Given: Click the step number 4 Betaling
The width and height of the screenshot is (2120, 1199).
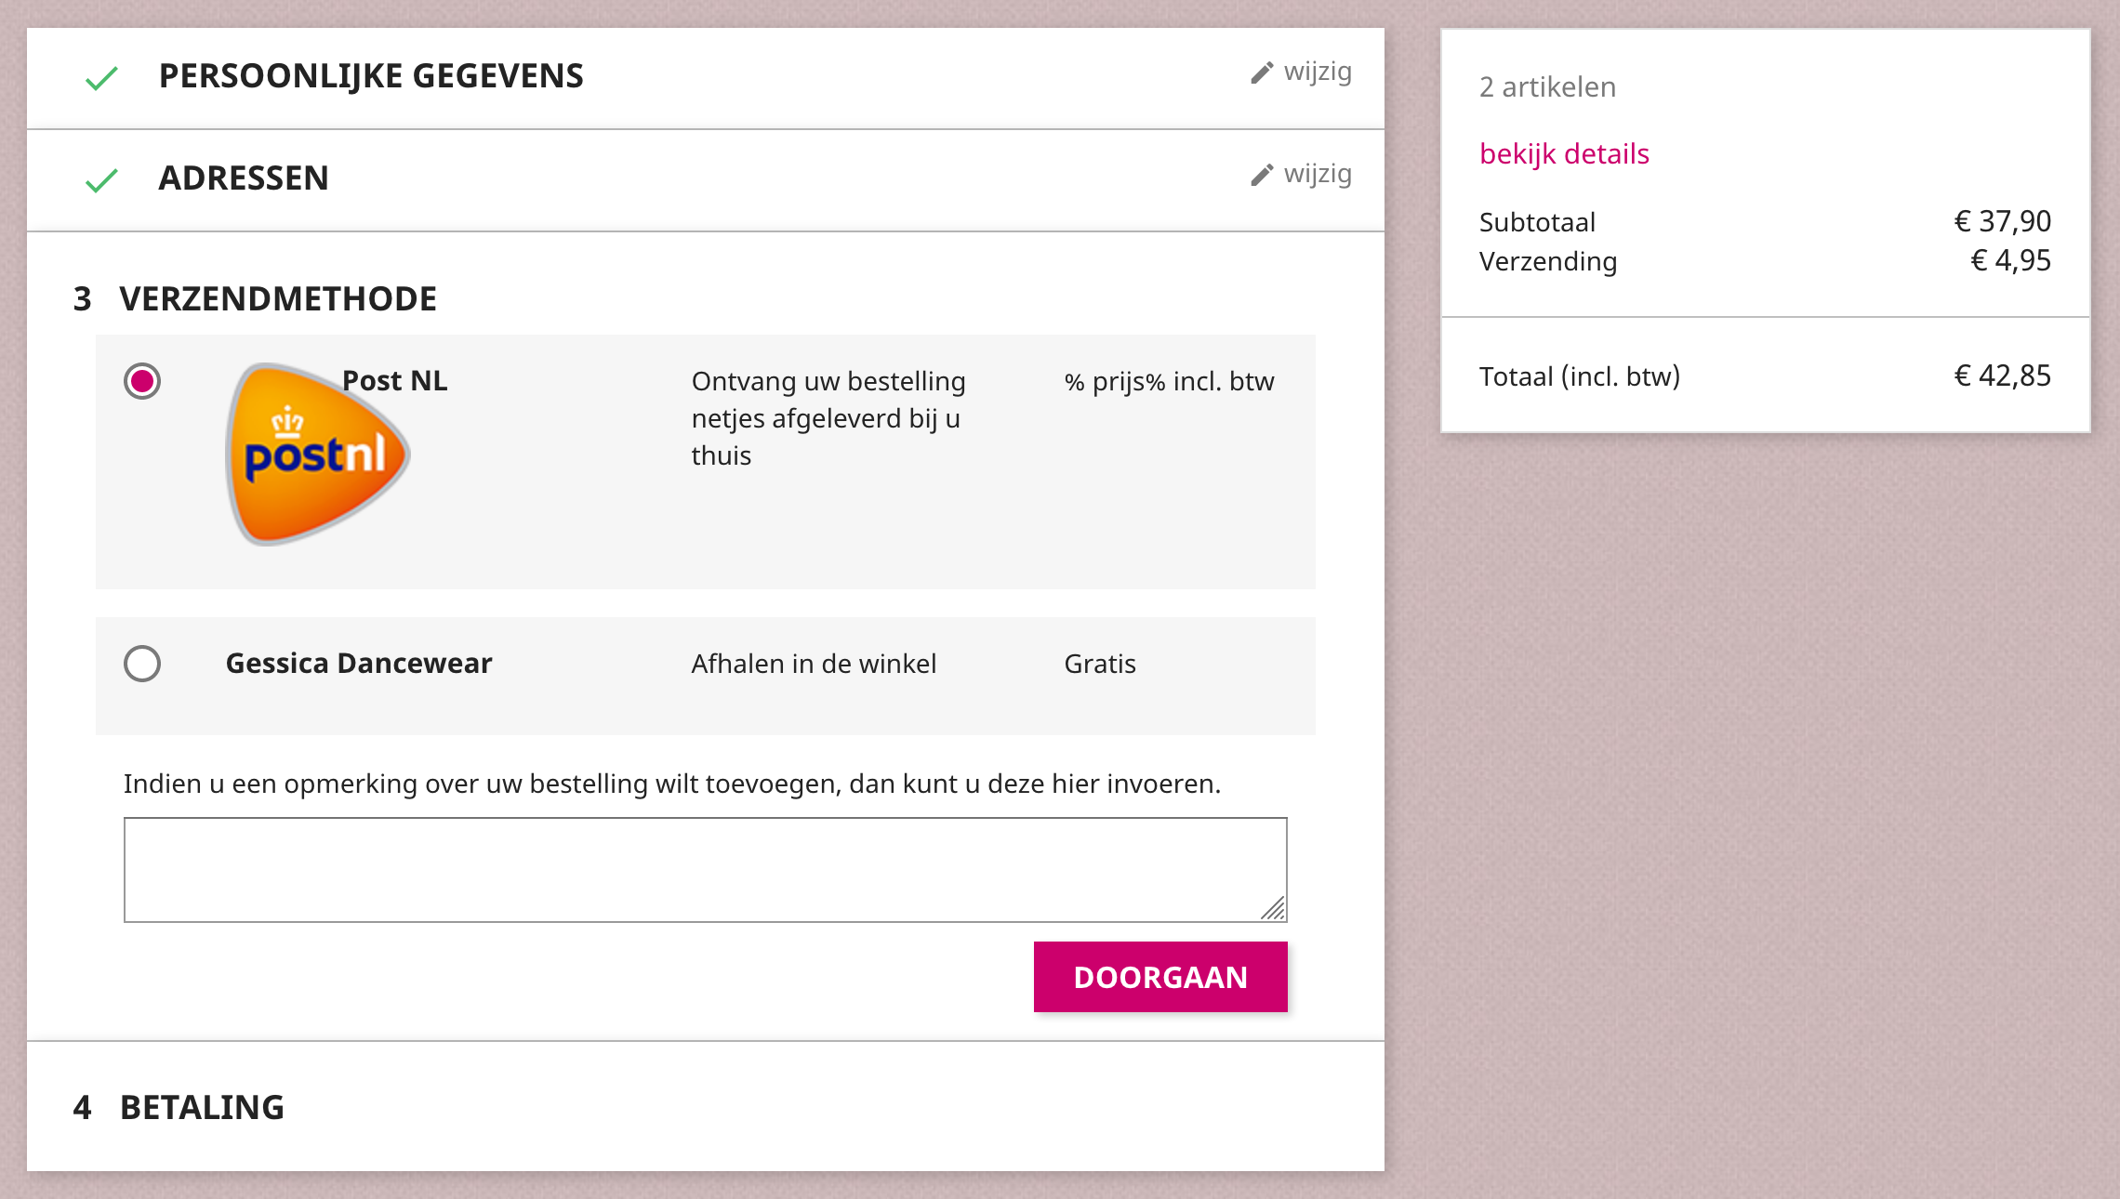Looking at the screenshot, I should (82, 1108).
